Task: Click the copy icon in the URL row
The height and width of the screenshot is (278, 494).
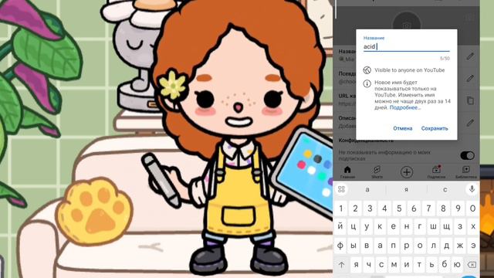Action: 470,100
